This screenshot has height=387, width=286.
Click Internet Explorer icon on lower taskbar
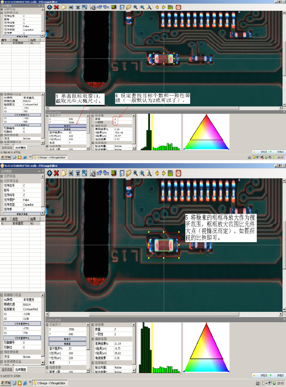[x=25, y=383]
